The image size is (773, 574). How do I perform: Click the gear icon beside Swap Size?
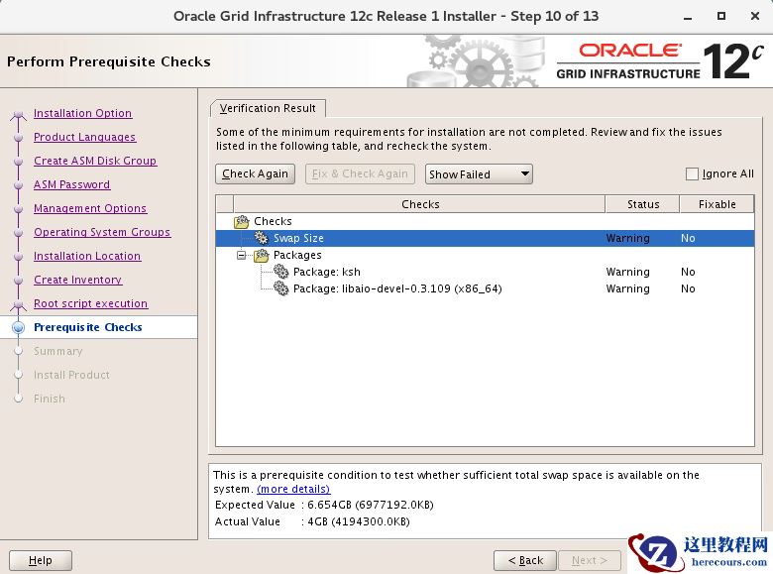(x=261, y=238)
